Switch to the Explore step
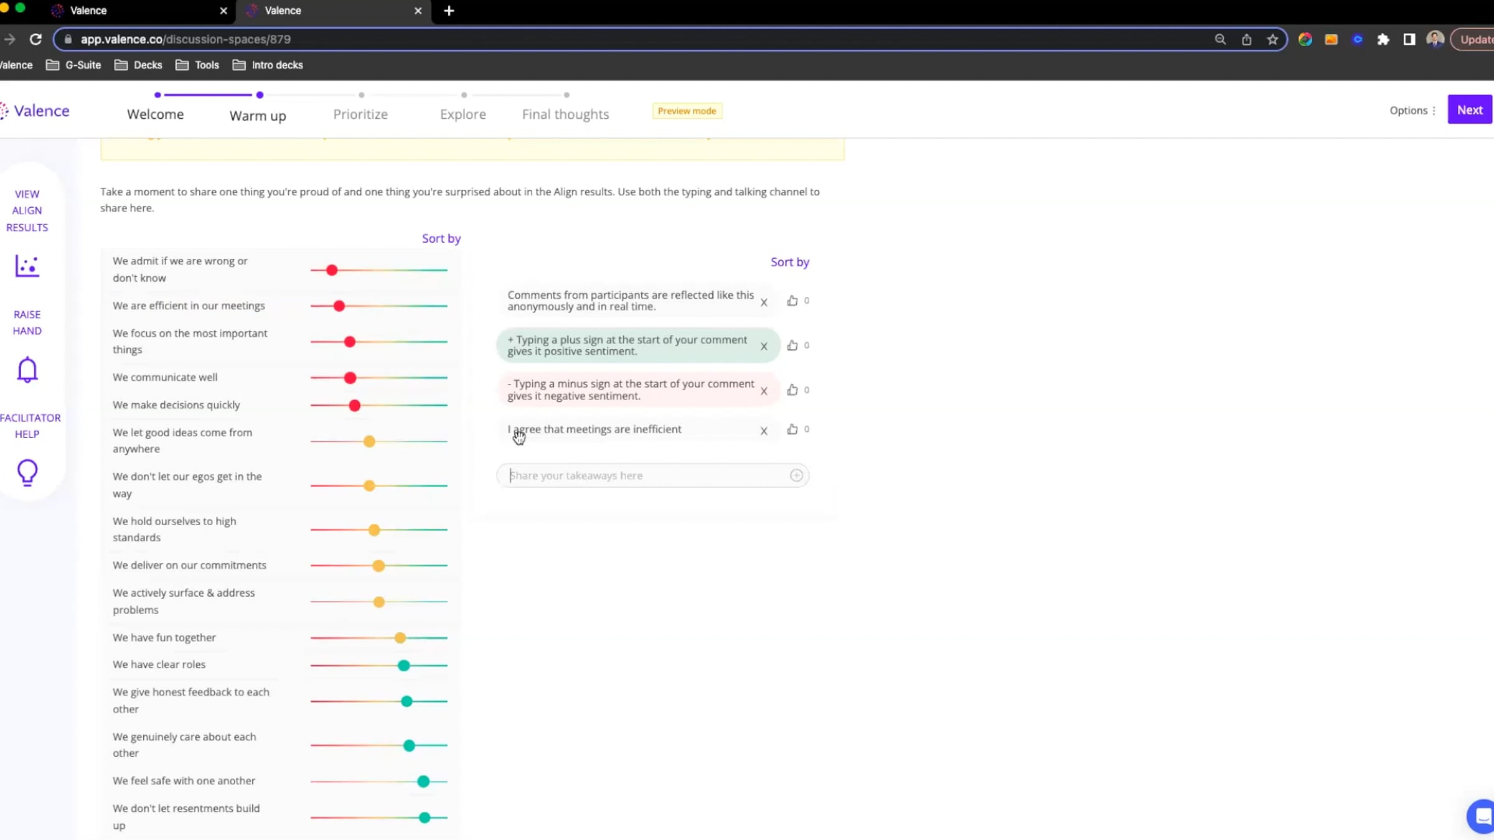 click(x=463, y=114)
